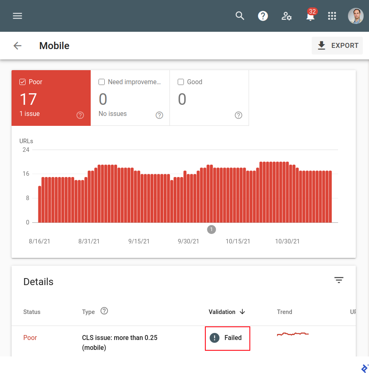Screen dimensions: 369x373
Task: Click the help icon under No issues
Action: pyautogui.click(x=159, y=115)
